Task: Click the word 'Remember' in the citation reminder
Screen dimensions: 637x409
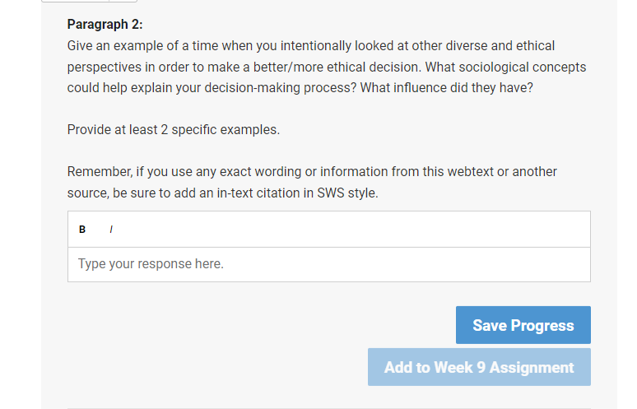Action: point(100,172)
